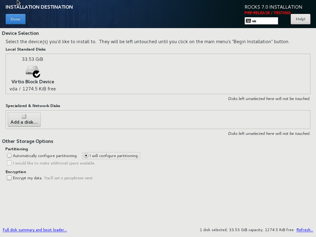Viewport: 316px width, 237px height.
Task: Enable the Encrypt my data checkbox
Action: click(9, 178)
